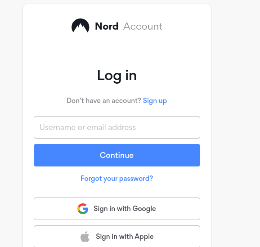This screenshot has height=247, width=260.
Task: Click the "Continue" label text
Action: [x=117, y=155]
